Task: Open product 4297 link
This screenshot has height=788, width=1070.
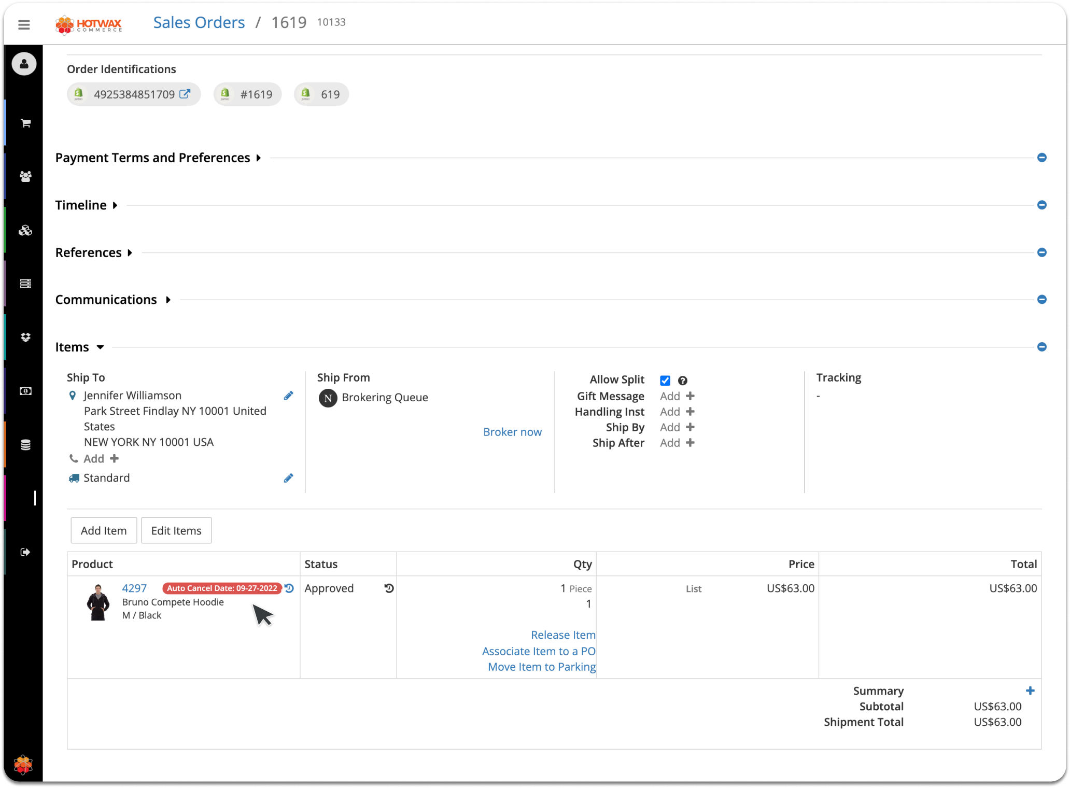Action: 134,588
